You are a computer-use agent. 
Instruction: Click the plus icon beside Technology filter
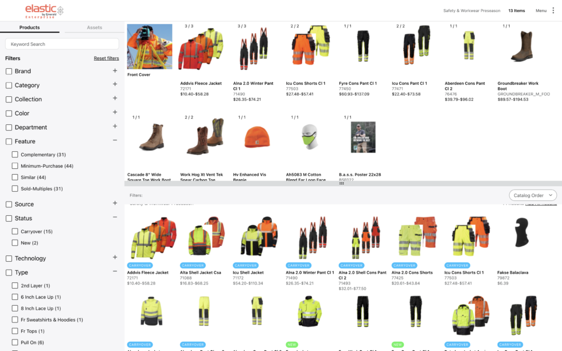pyautogui.click(x=115, y=258)
